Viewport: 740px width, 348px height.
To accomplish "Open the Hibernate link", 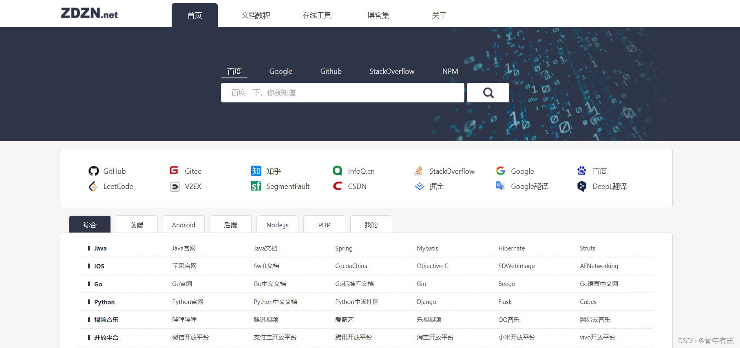I will click(x=511, y=248).
